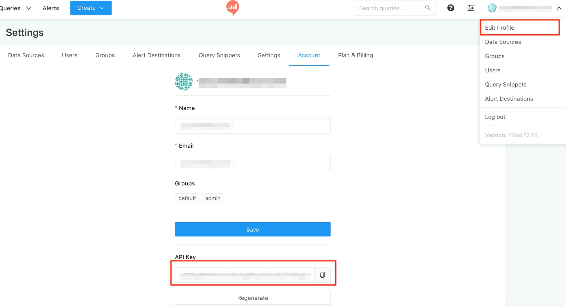Switch to the Plan & Billing tab
Viewport: 566px width, 307px height.
point(355,55)
